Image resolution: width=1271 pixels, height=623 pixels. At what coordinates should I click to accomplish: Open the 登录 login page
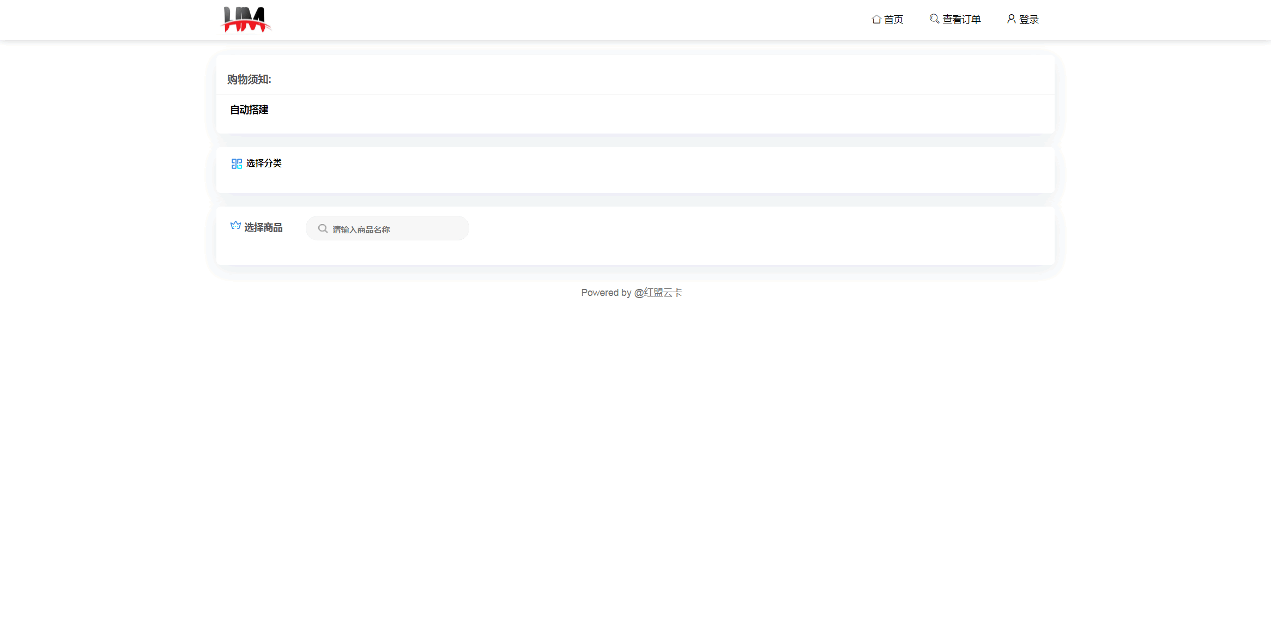pyautogui.click(x=1029, y=20)
